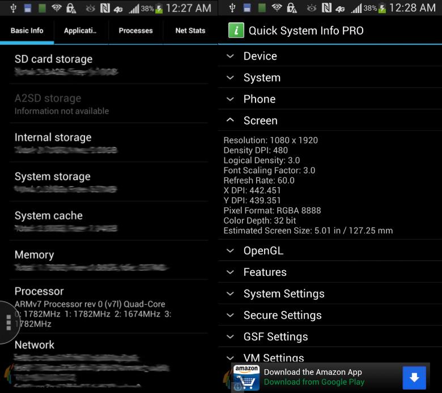This screenshot has width=442, height=393.
Task: Tap the Amazon shopping cart icon
Action: (x=246, y=378)
